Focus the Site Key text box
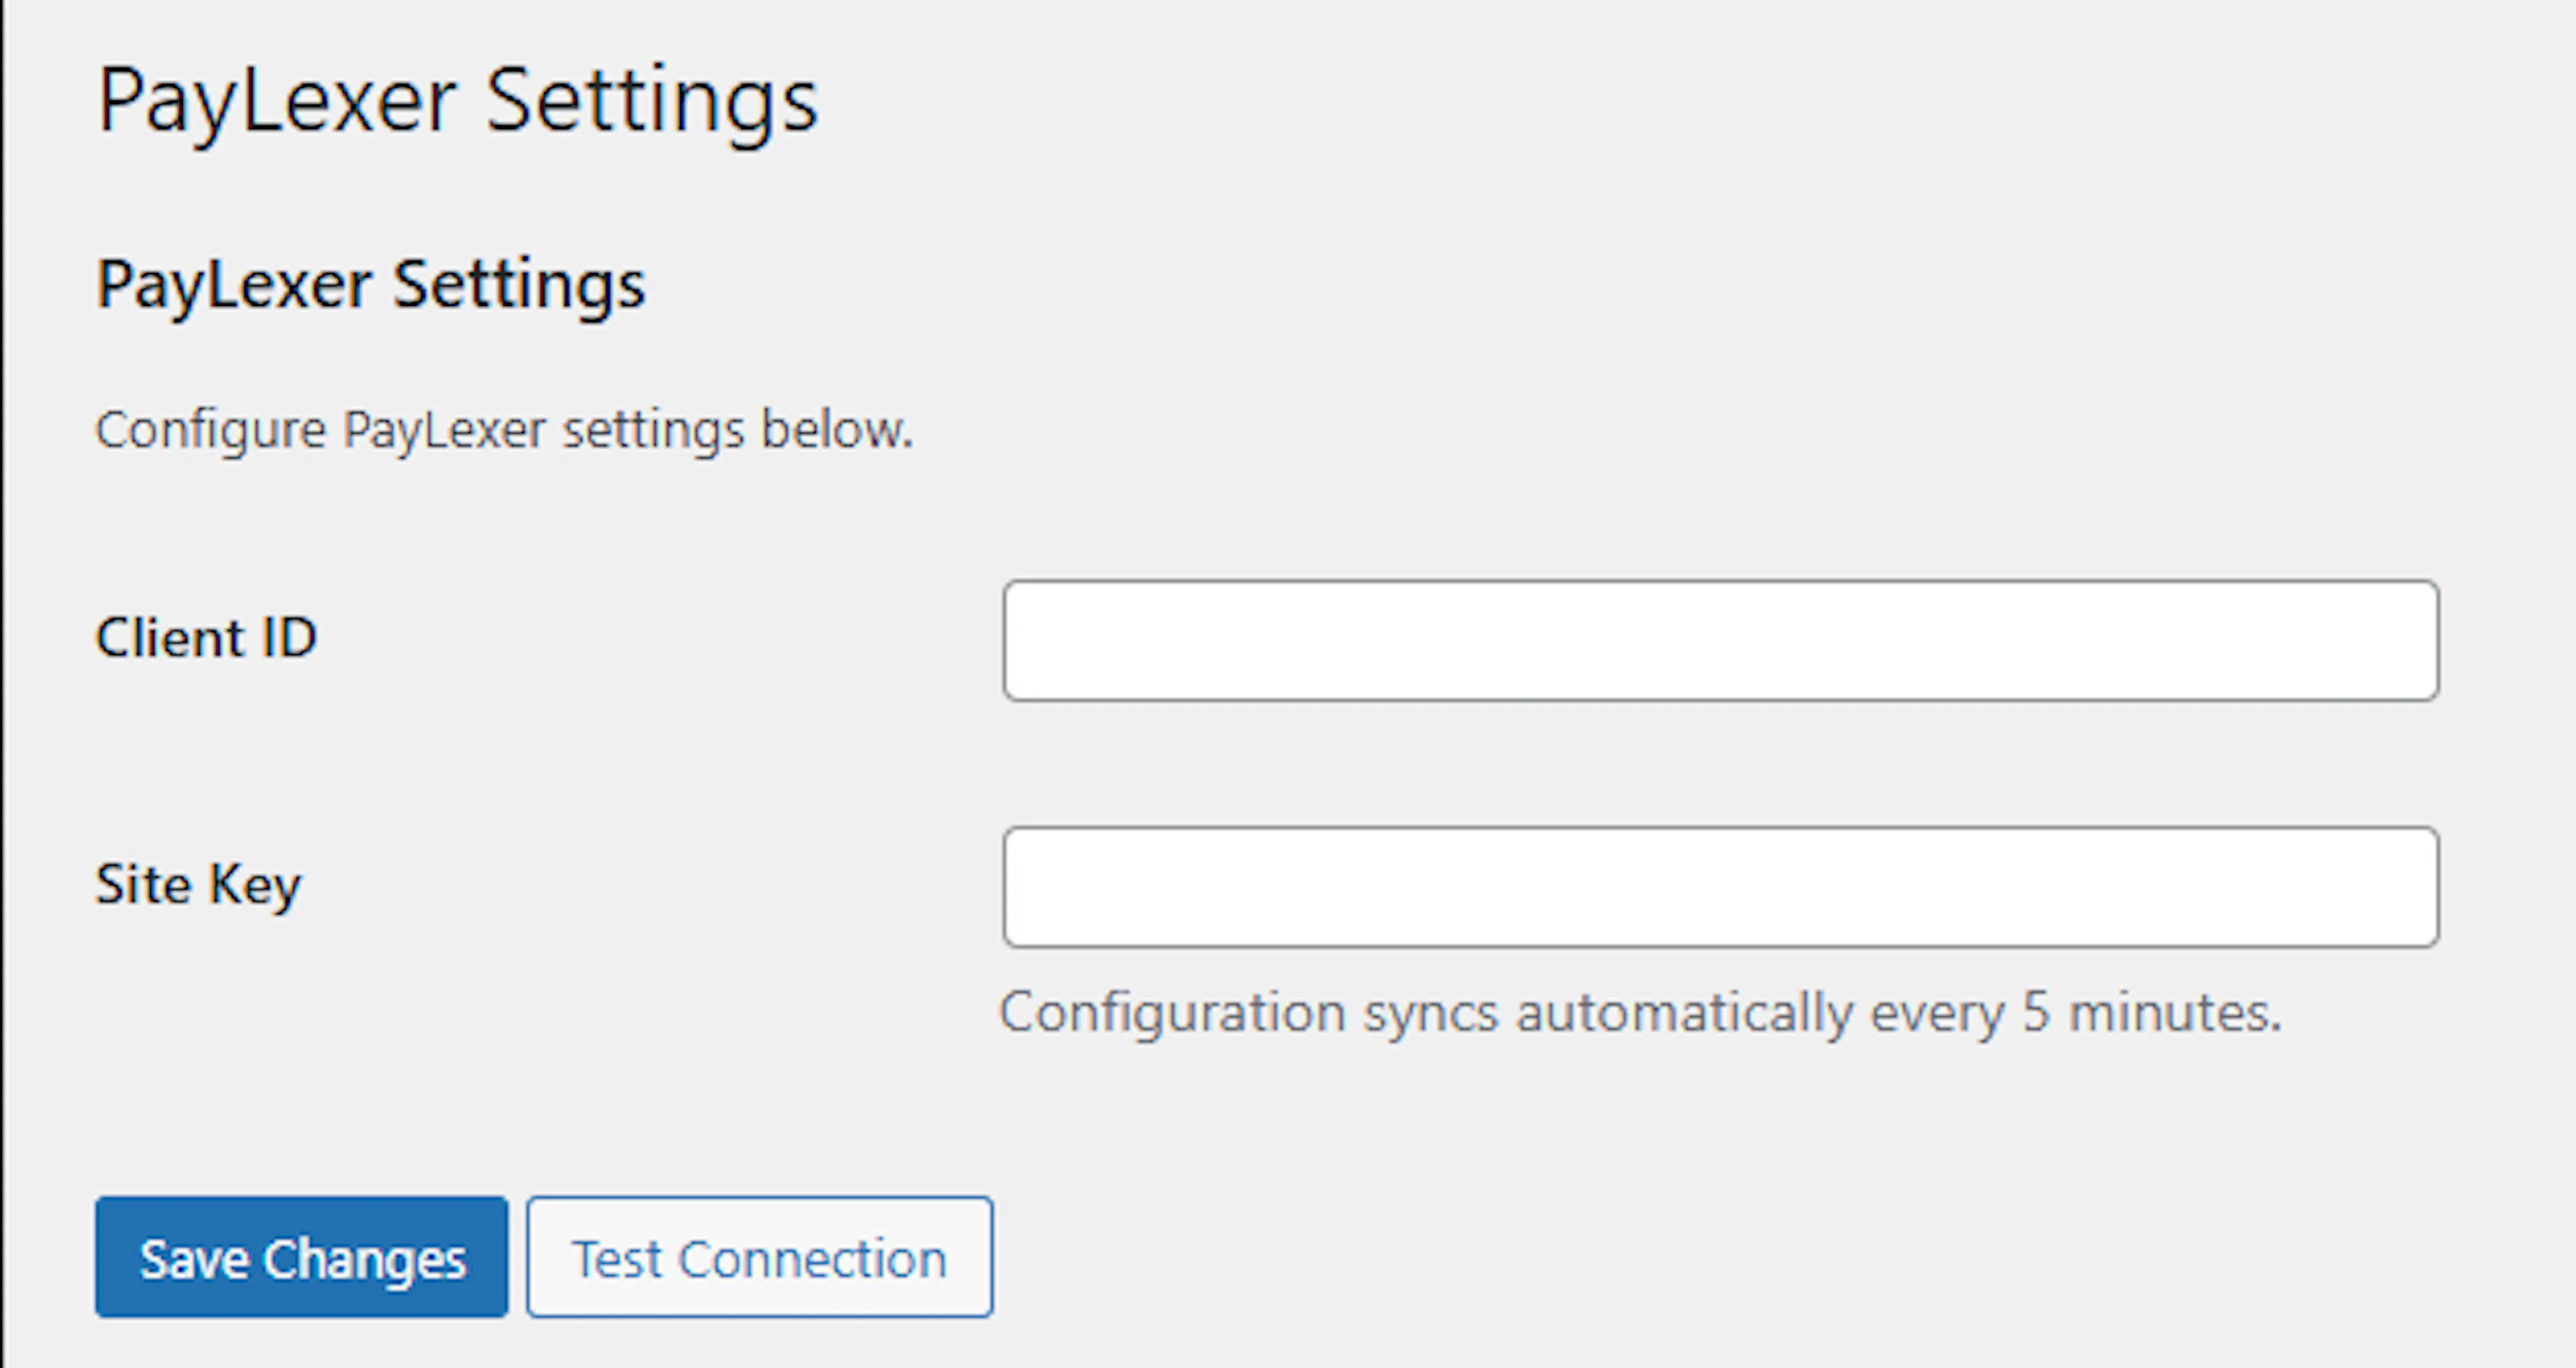The image size is (2576, 1368). [x=1720, y=886]
